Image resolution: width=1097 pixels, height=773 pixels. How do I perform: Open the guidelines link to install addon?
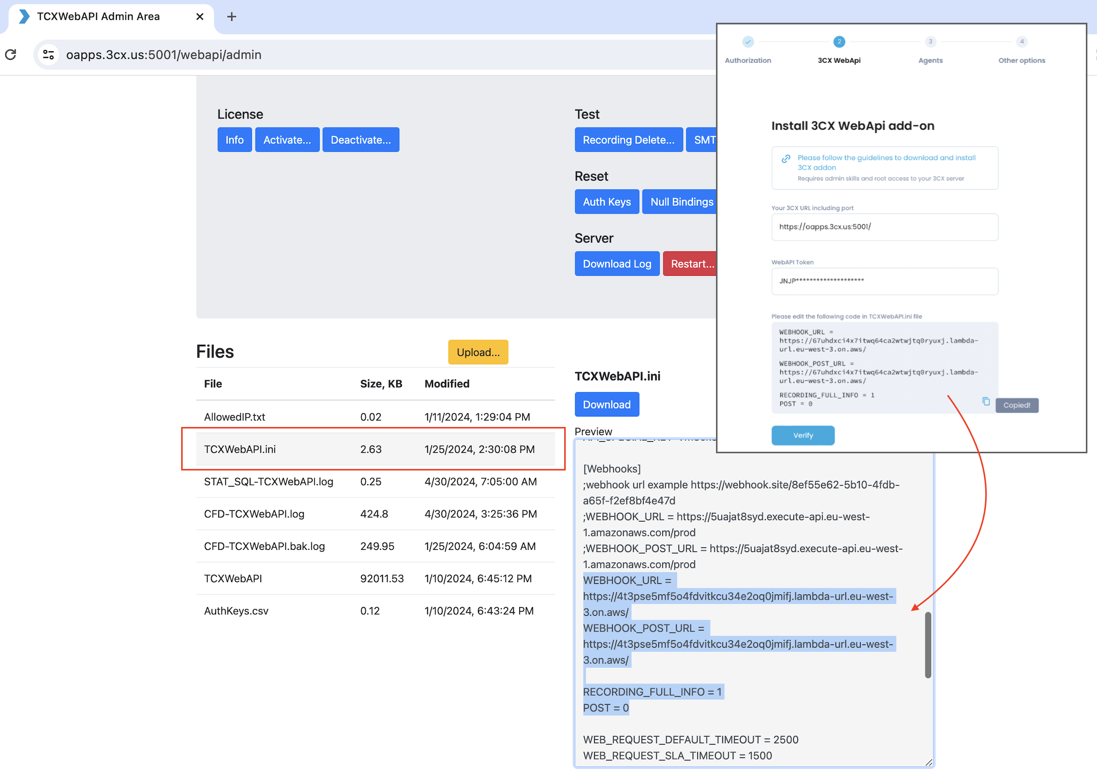click(x=887, y=162)
